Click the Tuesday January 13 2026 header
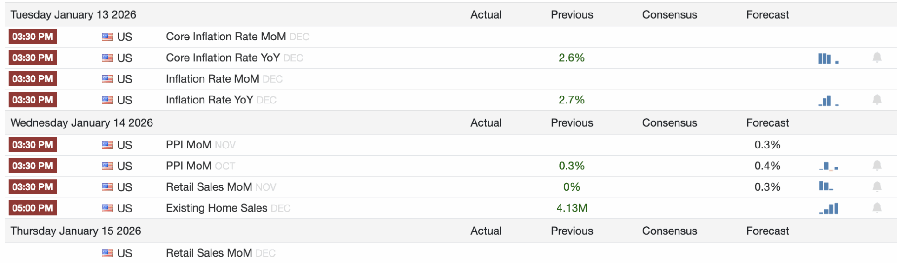The height and width of the screenshot is (263, 897). pyautogui.click(x=73, y=14)
